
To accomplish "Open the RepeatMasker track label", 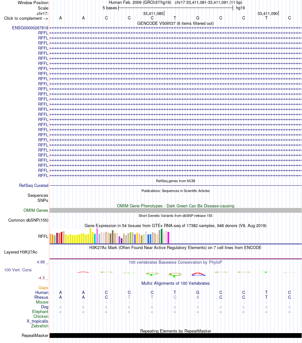I will (35, 336).
